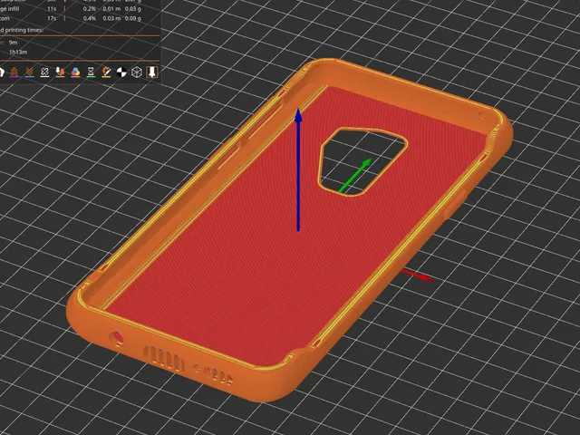Click the '0.03 m' length value
The height and width of the screenshot is (435, 580).
click(x=111, y=18)
